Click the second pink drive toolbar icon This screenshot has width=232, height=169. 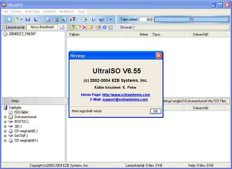tap(56, 19)
